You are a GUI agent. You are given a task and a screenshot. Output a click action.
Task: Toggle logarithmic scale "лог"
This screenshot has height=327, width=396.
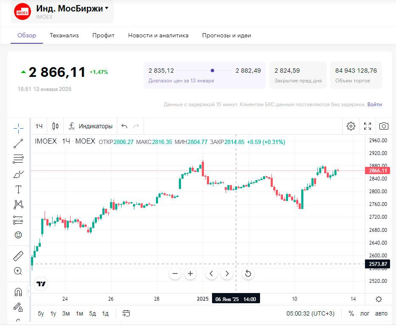point(365,313)
